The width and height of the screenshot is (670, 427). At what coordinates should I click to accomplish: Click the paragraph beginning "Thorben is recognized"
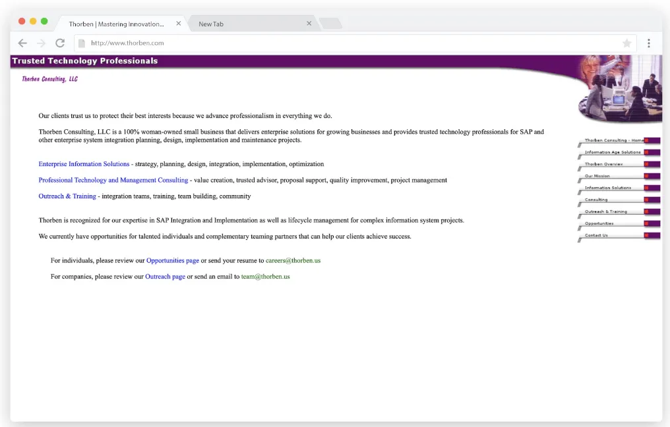tap(251, 220)
